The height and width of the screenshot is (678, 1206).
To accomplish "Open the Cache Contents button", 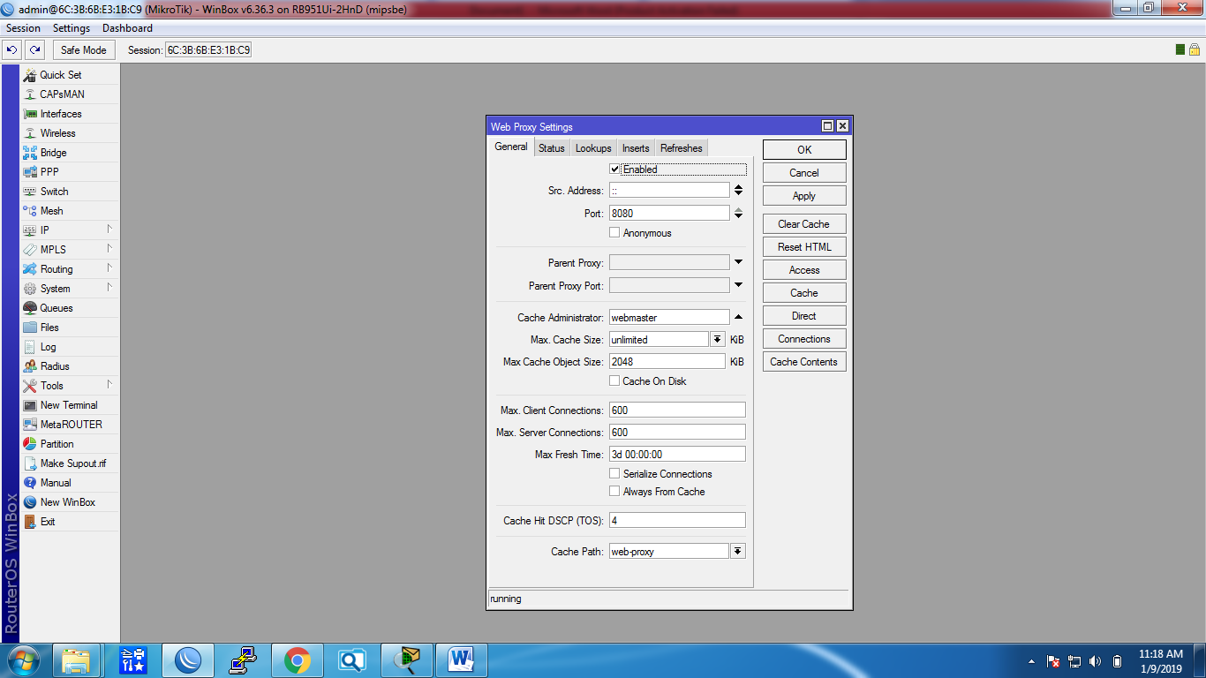I will click(804, 362).
